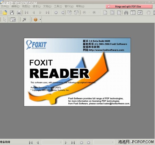
Task: Go to last page in status bar
Action: click(x=73, y=143)
